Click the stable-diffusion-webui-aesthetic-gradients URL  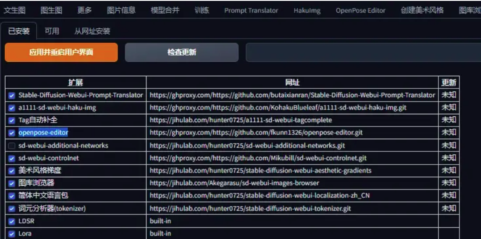260,170
